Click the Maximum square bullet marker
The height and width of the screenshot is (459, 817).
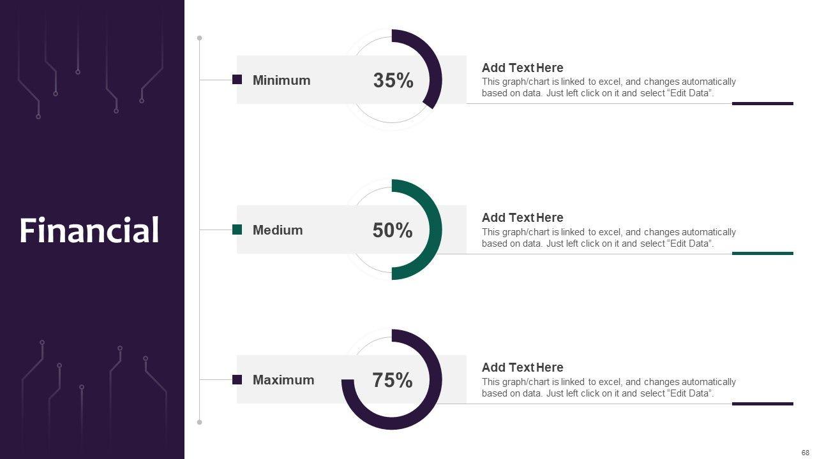coord(237,379)
